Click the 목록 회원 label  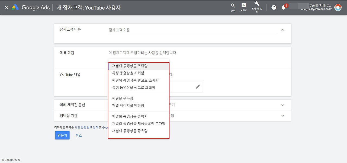(x=67, y=53)
